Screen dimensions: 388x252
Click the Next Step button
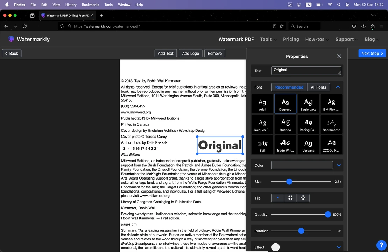[x=372, y=53]
